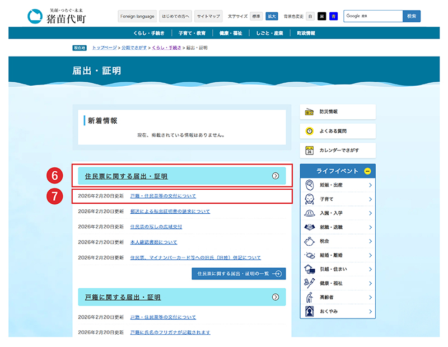Select the 標準 text size option
The width and height of the screenshot is (448, 347).
[256, 16]
